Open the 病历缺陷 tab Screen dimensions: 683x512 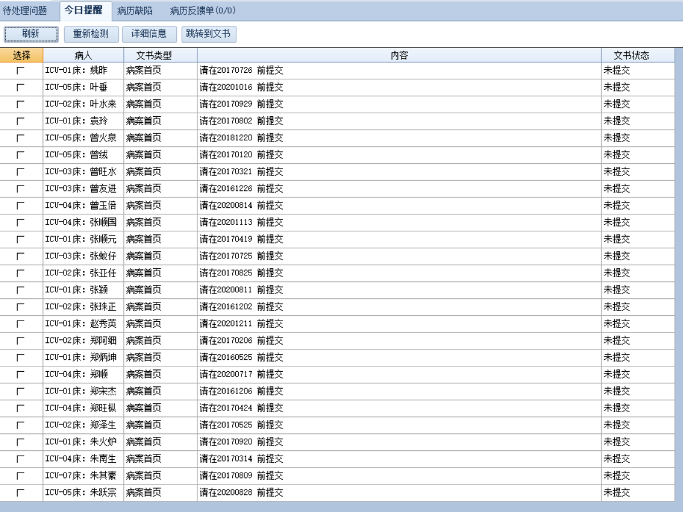135,11
